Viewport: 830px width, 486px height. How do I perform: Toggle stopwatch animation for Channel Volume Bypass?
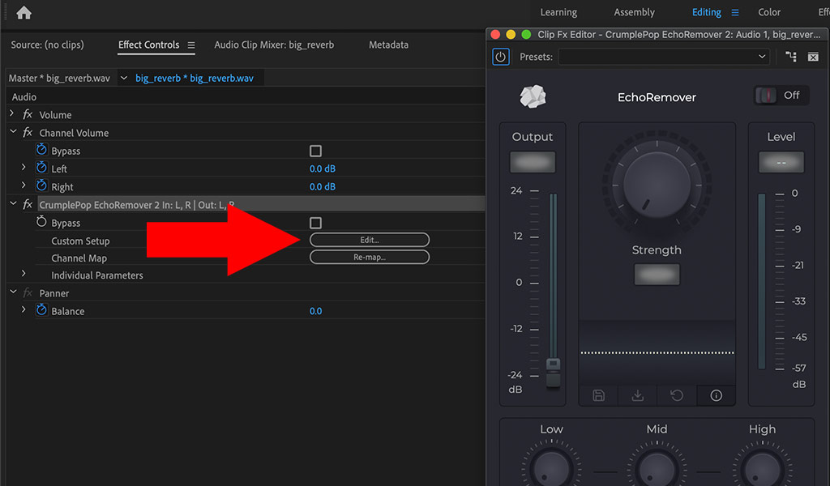41,150
